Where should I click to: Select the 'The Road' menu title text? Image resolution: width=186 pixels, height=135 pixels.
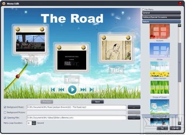pos(72,18)
